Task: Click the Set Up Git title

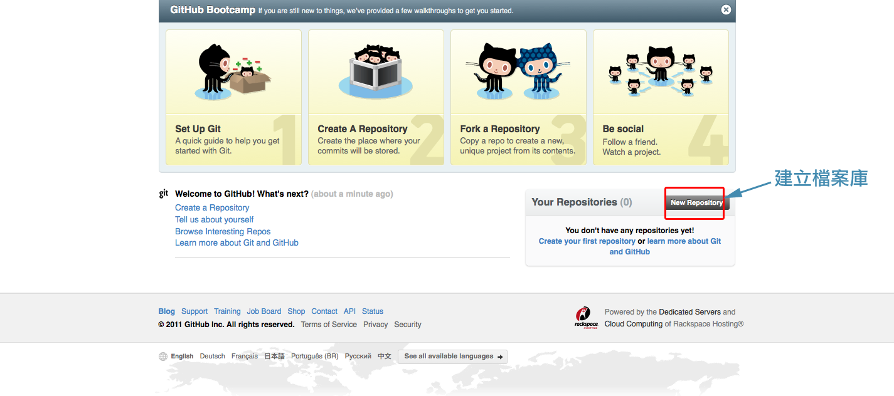Action: coord(198,129)
